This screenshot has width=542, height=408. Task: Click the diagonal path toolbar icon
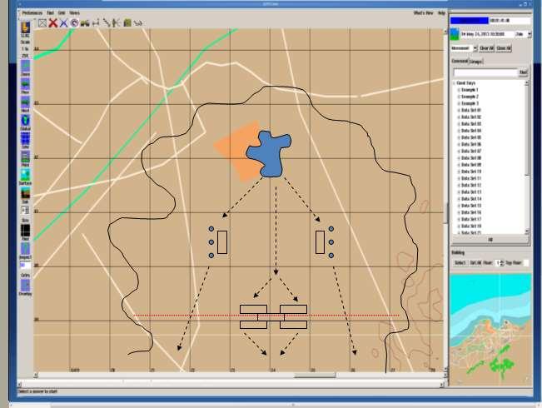pyautogui.click(x=107, y=23)
